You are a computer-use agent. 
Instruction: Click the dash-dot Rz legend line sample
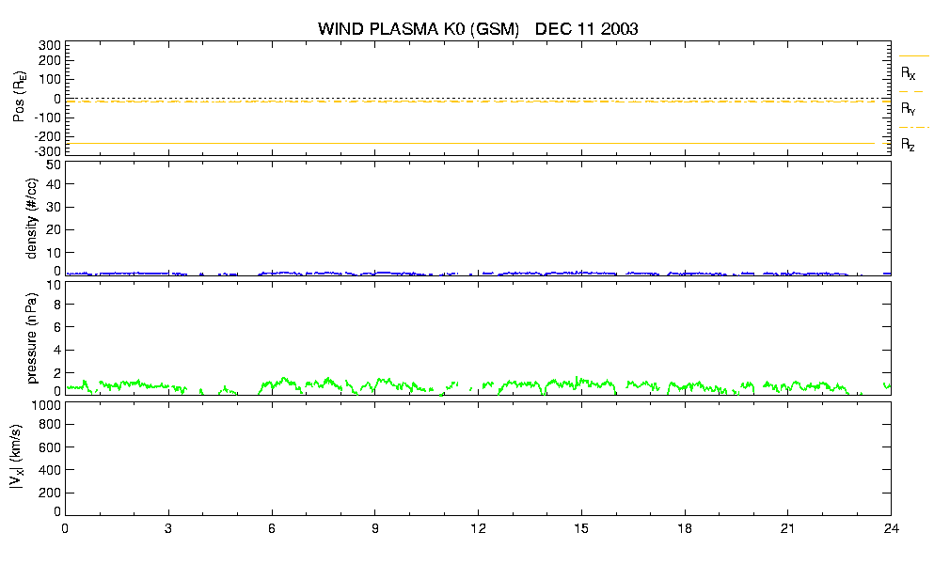click(x=913, y=128)
